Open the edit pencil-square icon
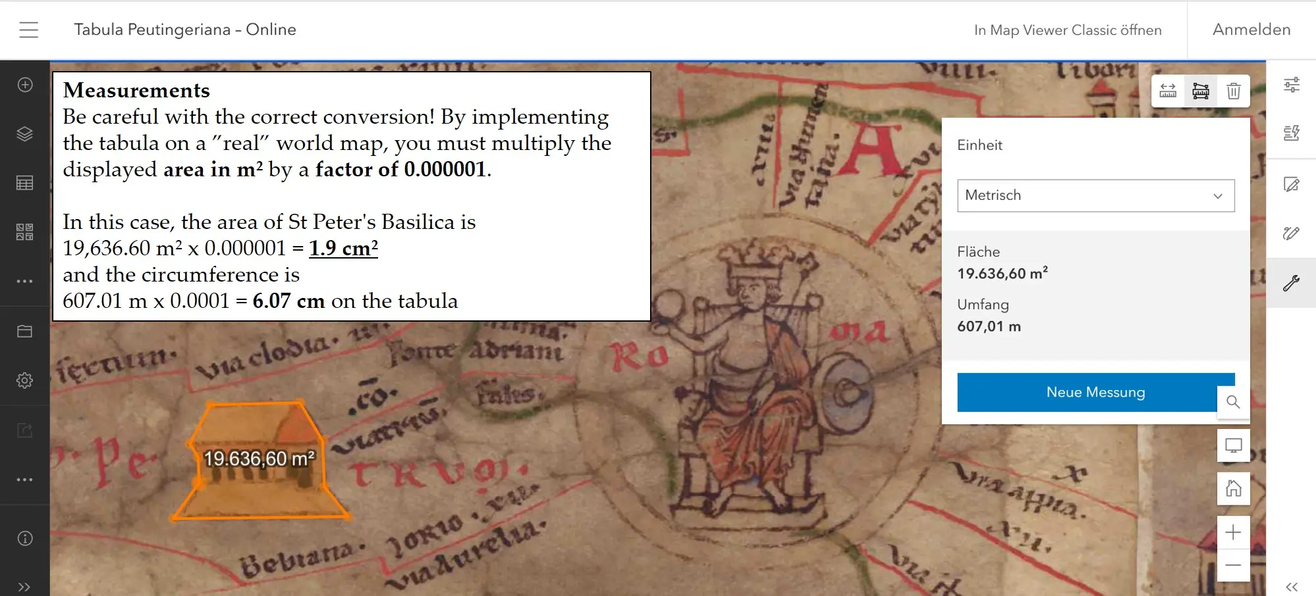 (x=1292, y=184)
